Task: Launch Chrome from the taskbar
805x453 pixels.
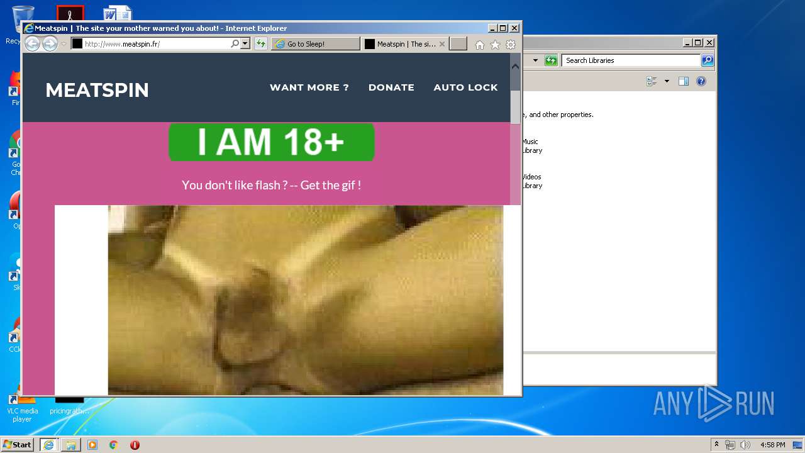Action: pos(113,445)
